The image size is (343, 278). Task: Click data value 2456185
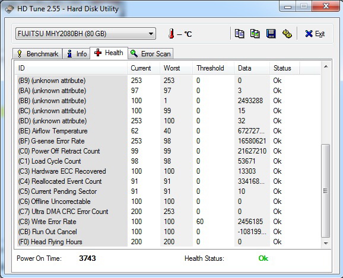(x=250, y=222)
